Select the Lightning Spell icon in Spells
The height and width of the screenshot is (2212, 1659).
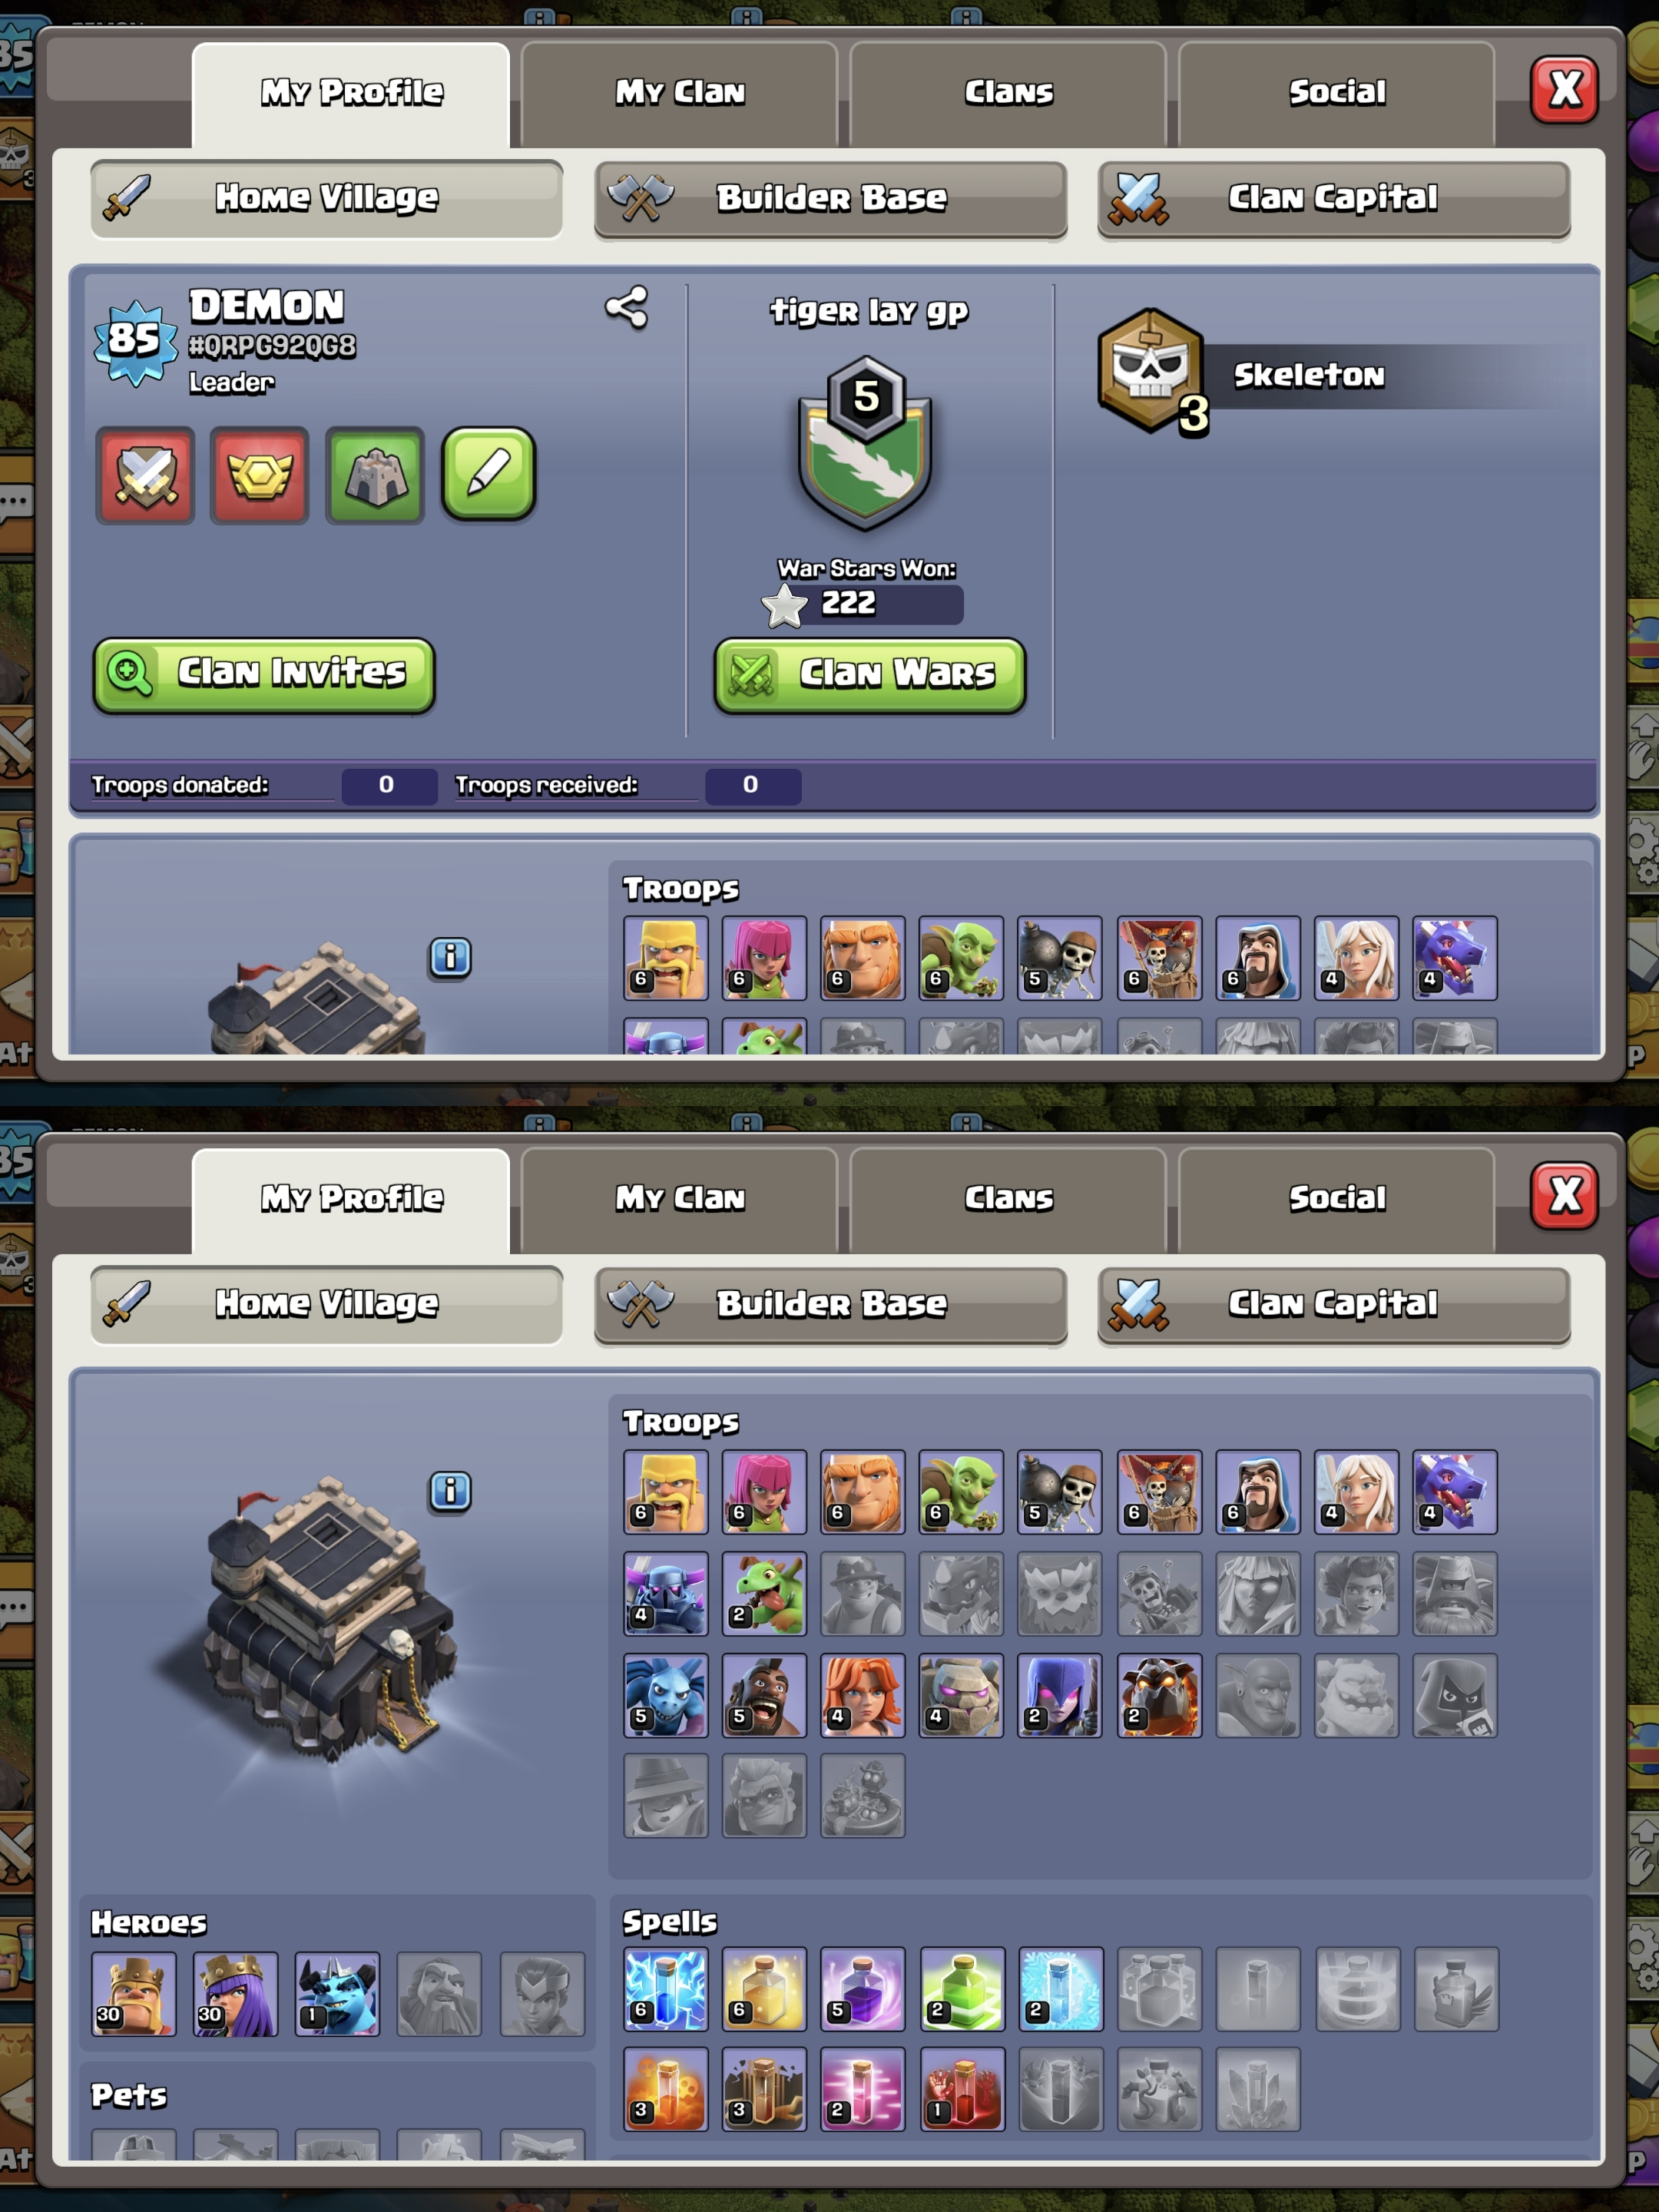(666, 1988)
